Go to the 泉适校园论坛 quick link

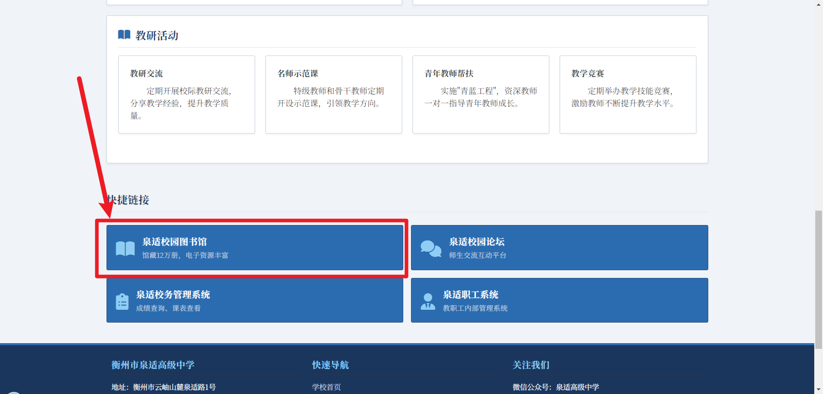[476, 242]
